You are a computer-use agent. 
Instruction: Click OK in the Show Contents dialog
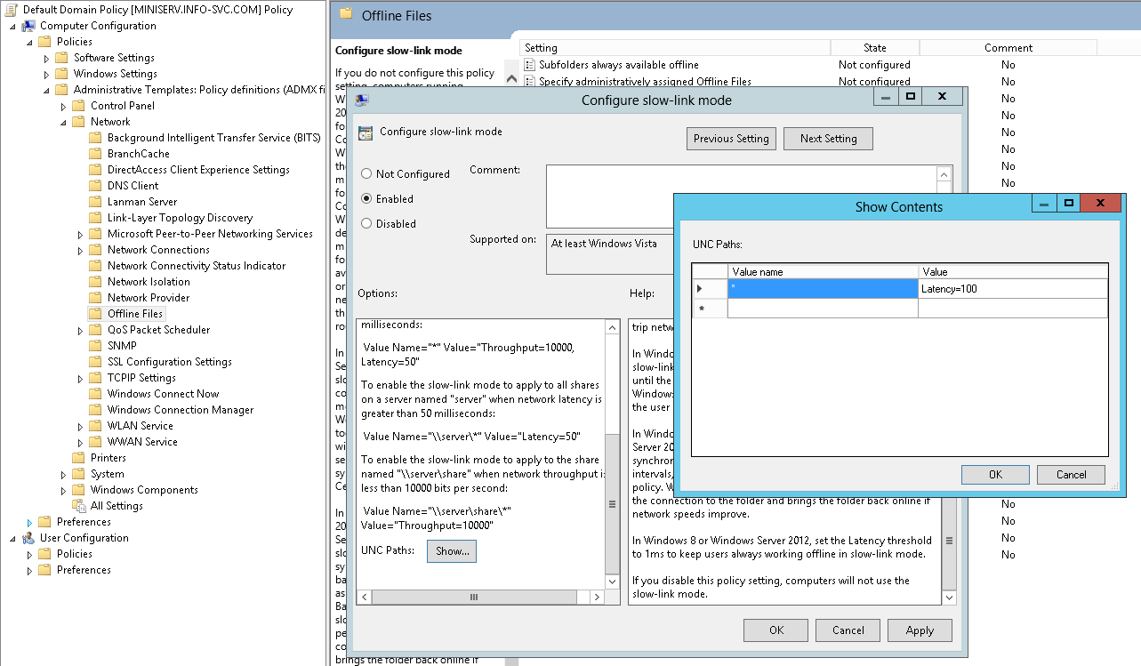coord(995,475)
